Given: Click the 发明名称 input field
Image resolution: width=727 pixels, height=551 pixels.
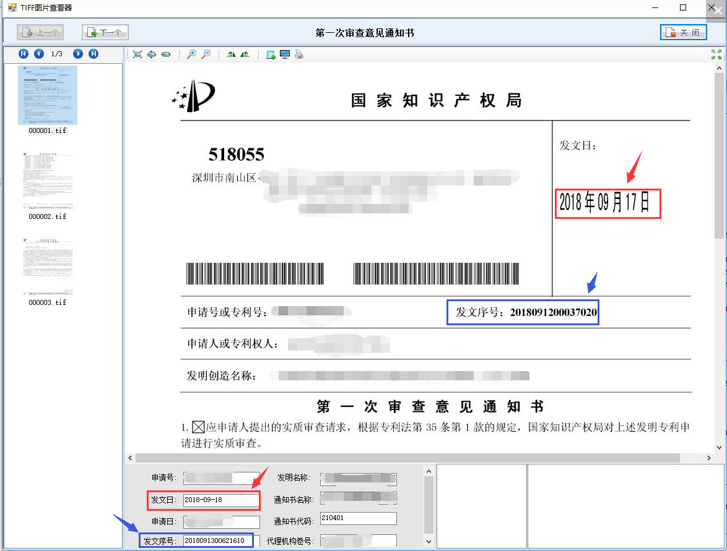Looking at the screenshot, I should click(359, 478).
